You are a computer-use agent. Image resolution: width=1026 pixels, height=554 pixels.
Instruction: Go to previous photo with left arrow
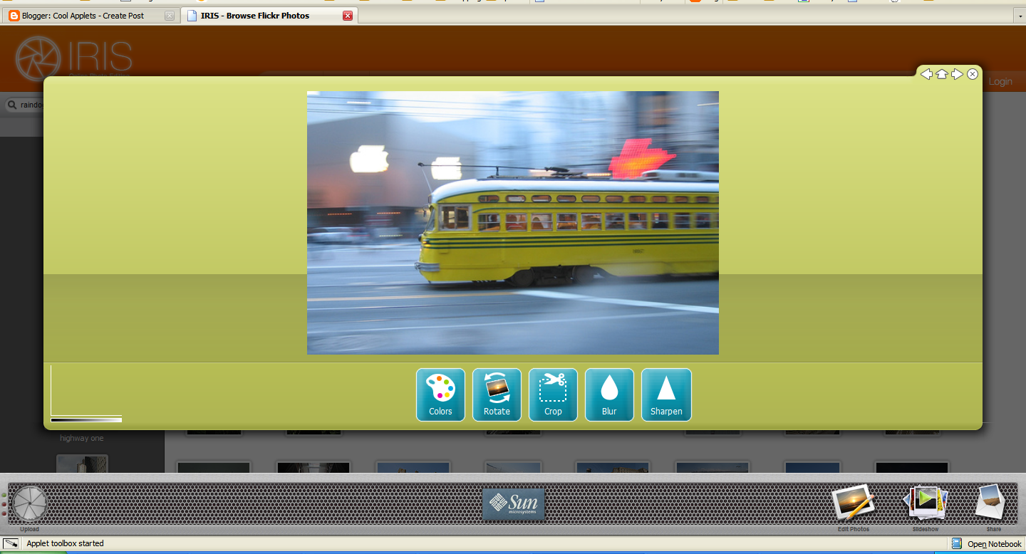coord(926,74)
